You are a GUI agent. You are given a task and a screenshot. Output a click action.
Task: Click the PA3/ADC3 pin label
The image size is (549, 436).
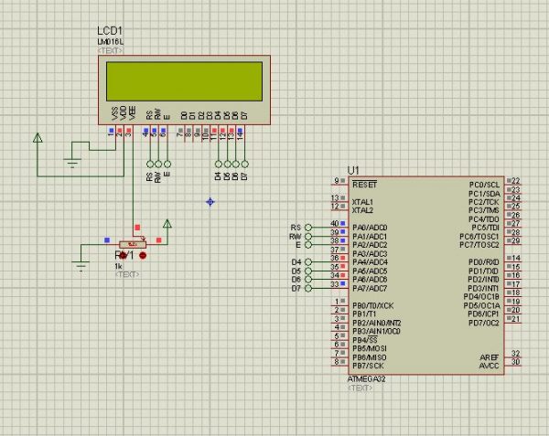370,253
